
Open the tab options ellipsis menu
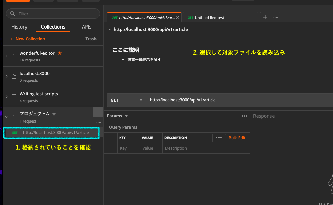[x=275, y=17]
